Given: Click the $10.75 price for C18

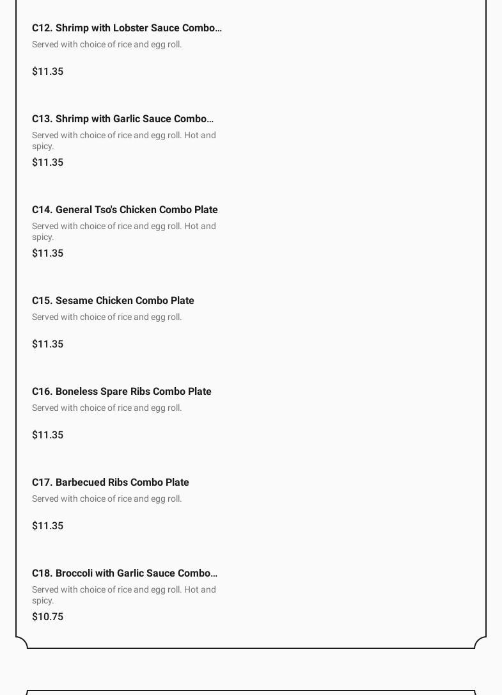Looking at the screenshot, I should click(x=48, y=617).
